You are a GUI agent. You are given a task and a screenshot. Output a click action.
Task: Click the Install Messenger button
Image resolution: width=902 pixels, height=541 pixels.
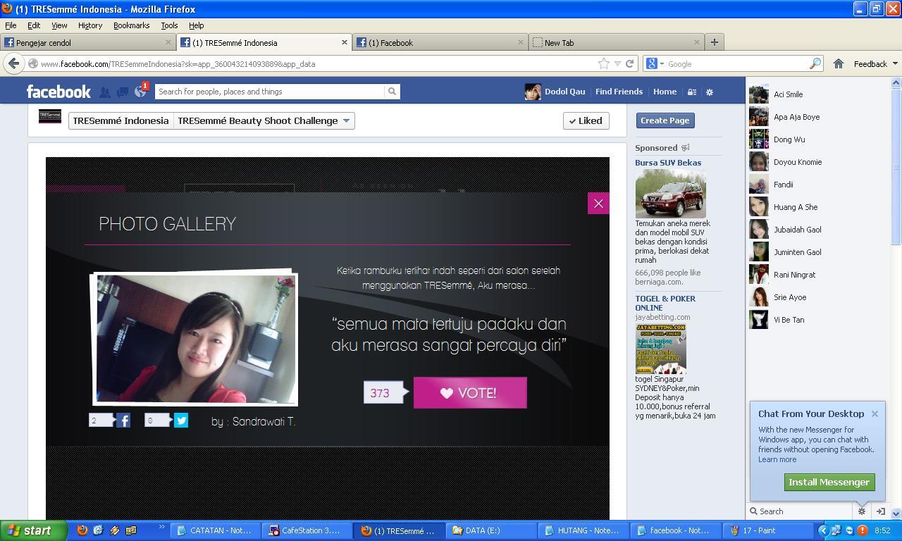829,482
